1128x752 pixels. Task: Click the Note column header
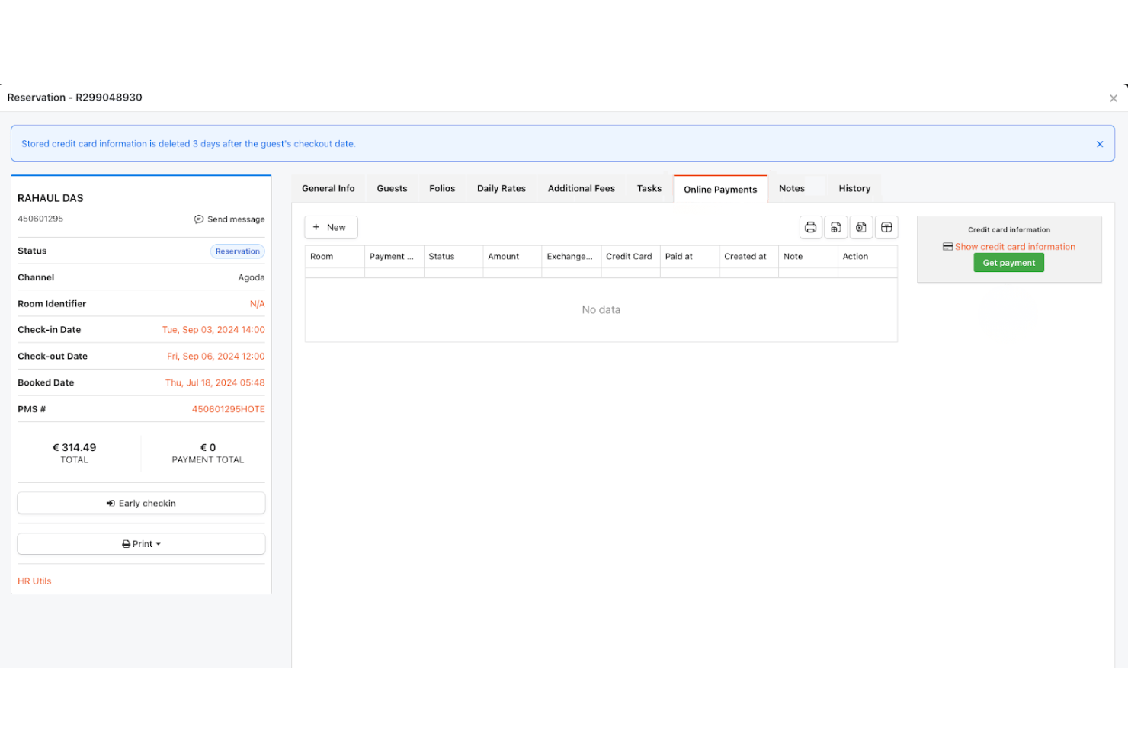tap(808, 257)
